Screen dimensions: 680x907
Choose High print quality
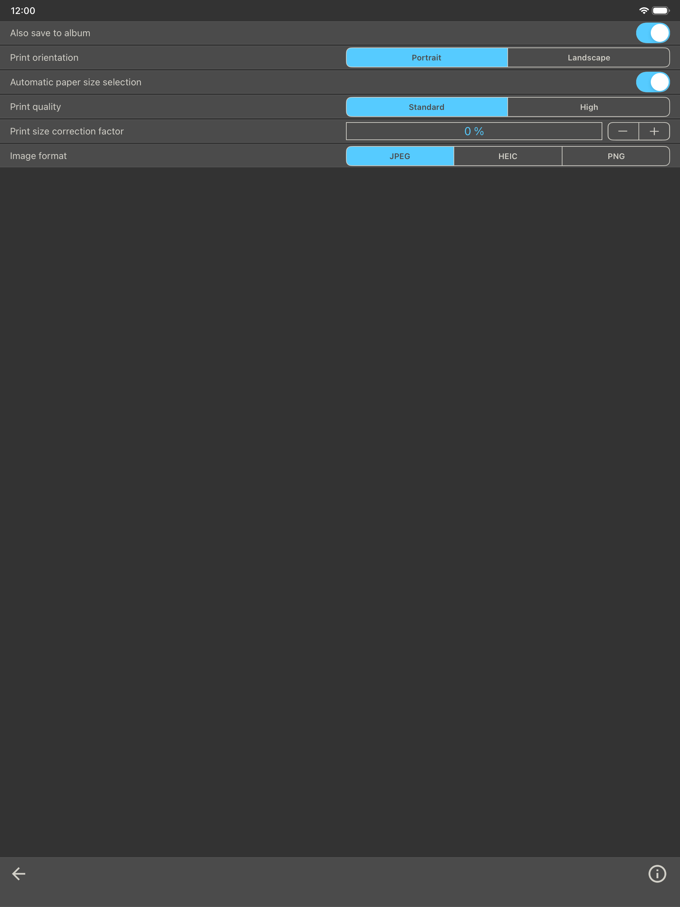pos(589,107)
